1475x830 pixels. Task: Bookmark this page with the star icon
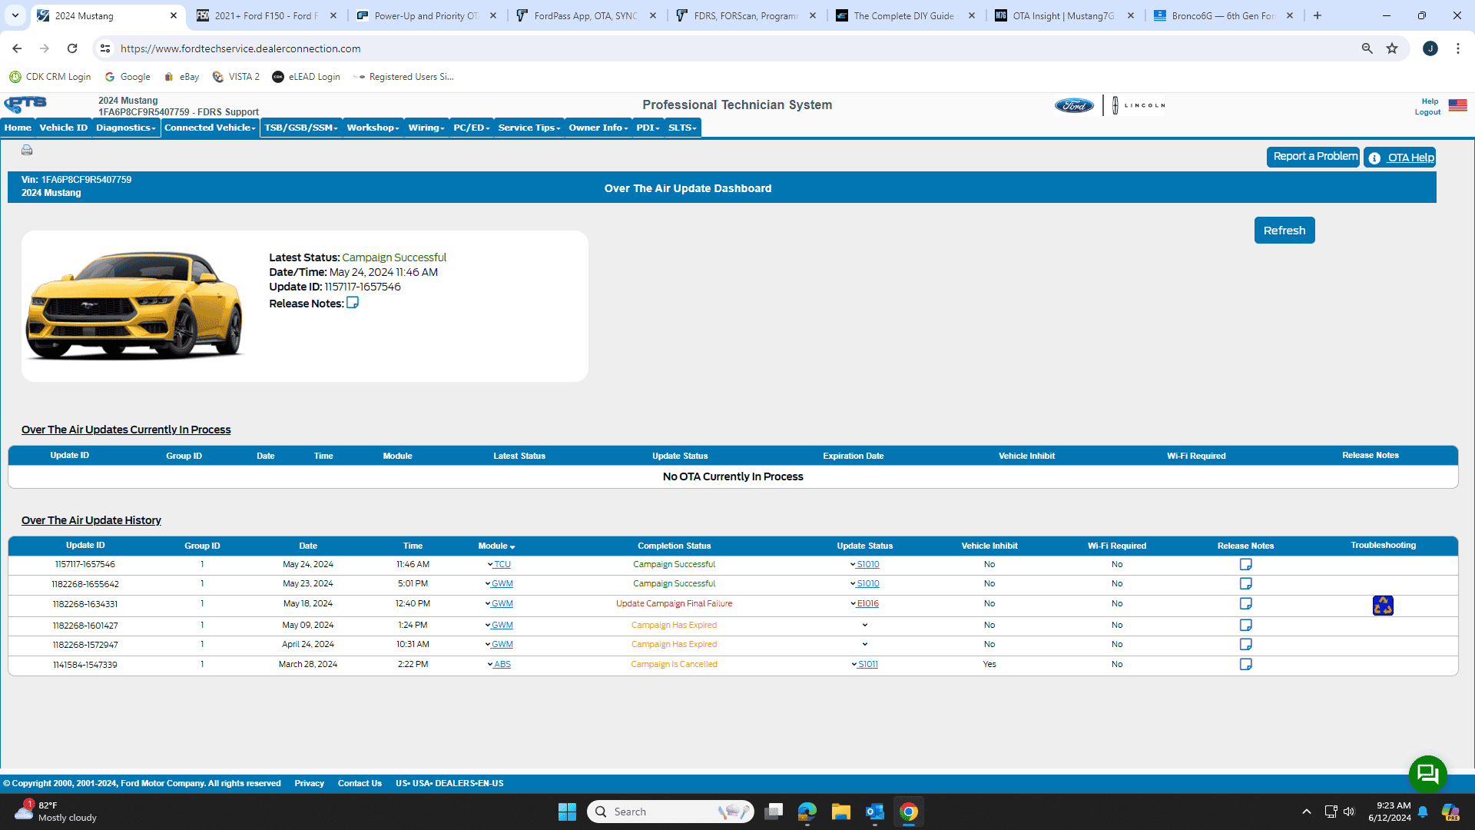[x=1392, y=48]
